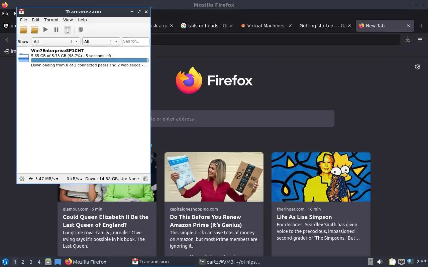This screenshot has width=428, height=267.
Task: Click the Firefox logo in the window title bar
Action: coord(5,5)
